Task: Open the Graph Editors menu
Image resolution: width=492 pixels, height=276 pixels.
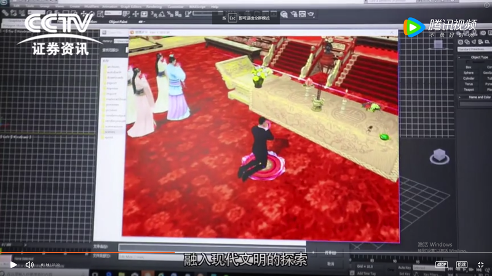Action: click(x=131, y=6)
